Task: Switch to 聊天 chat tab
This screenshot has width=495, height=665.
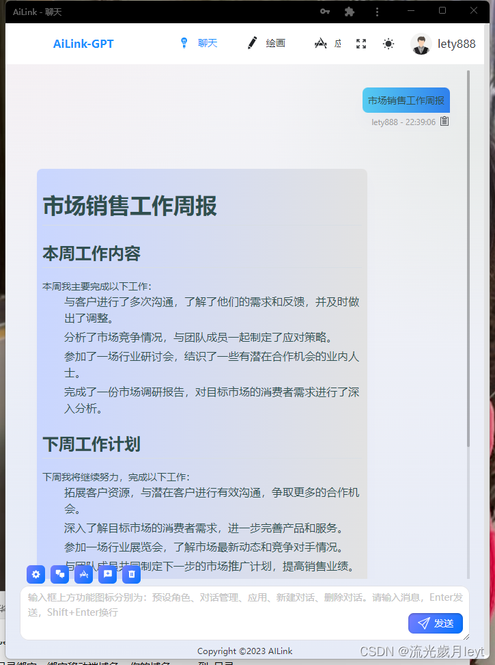Action: click(x=199, y=43)
